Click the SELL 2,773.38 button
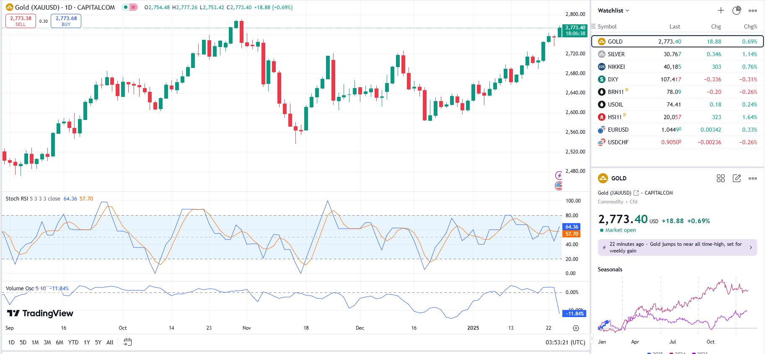This screenshot has width=766, height=354. pyautogui.click(x=21, y=21)
